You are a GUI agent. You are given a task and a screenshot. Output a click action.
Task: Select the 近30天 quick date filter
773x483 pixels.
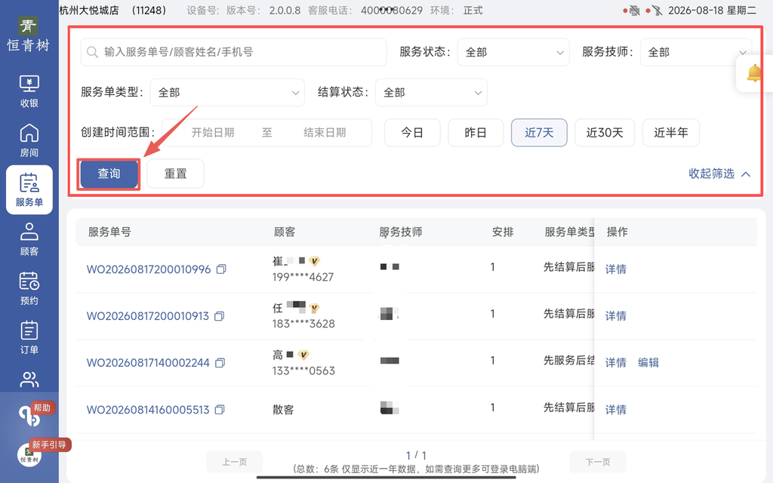pyautogui.click(x=605, y=133)
